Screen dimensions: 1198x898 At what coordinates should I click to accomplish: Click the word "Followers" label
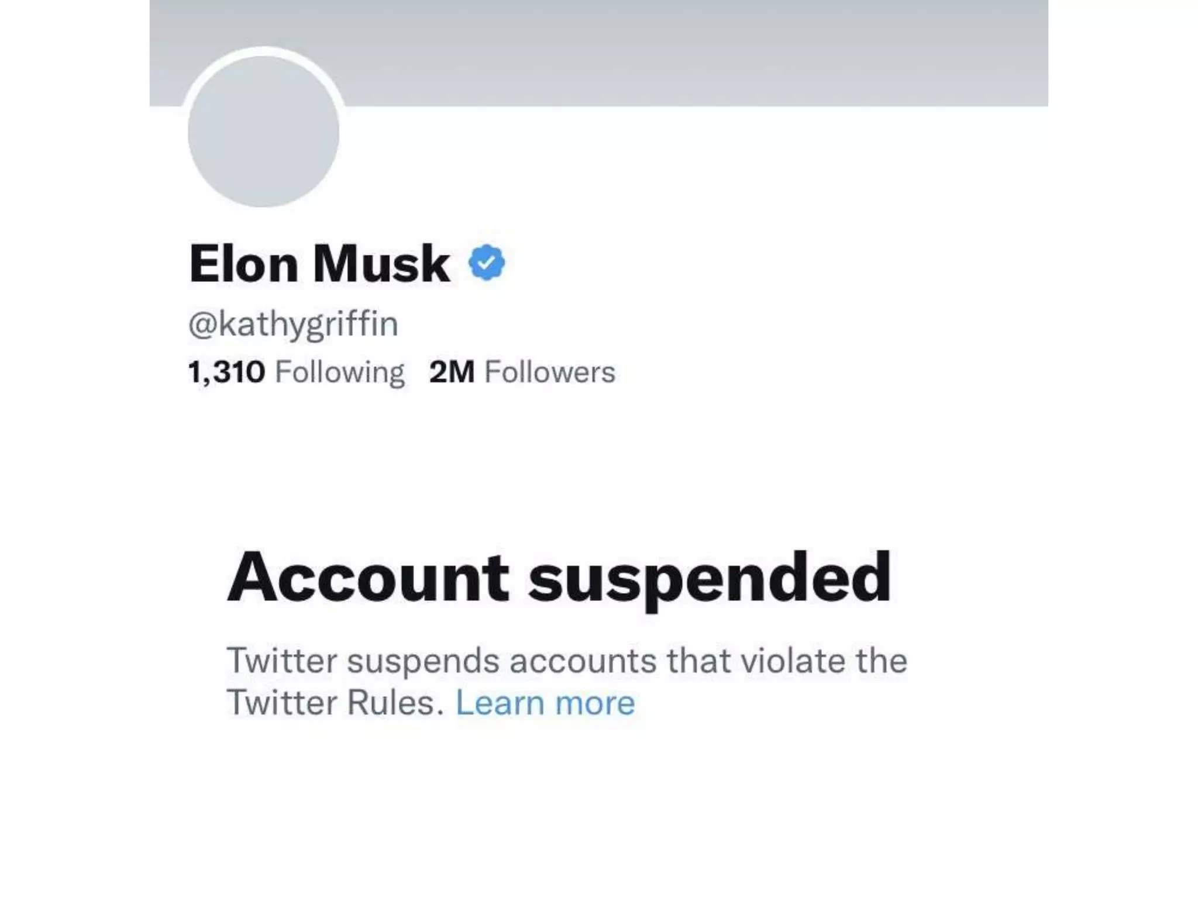coord(550,372)
